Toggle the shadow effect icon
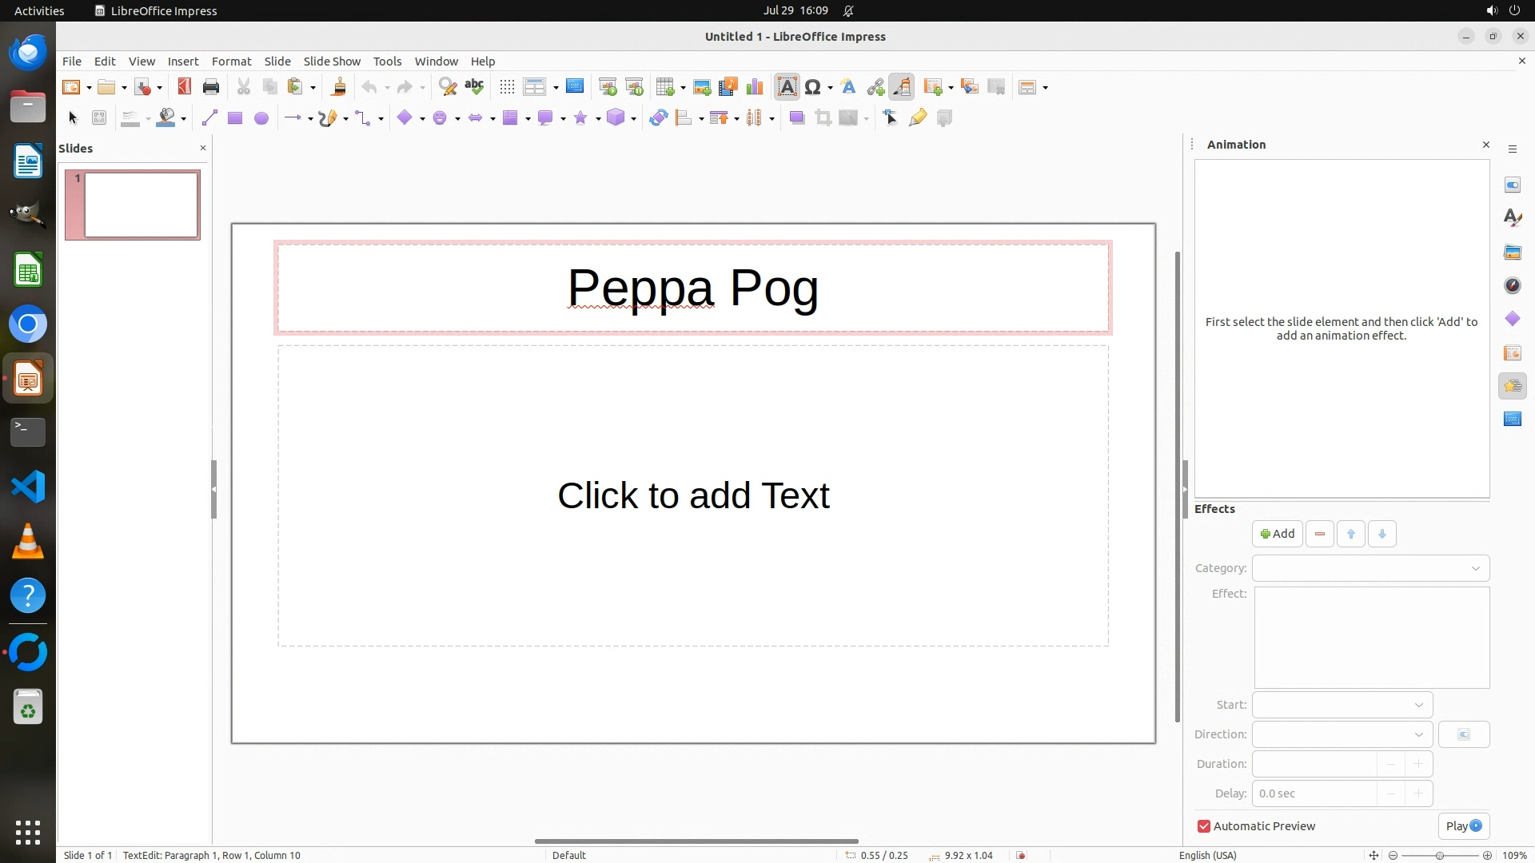The height and width of the screenshot is (863, 1535). (796, 118)
